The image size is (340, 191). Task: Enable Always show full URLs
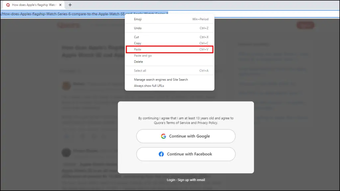[x=170, y=86]
